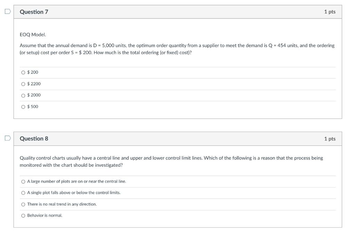The width and height of the screenshot is (356, 234).
Task: Select the $ 2200 answer option
Action: coord(23,84)
